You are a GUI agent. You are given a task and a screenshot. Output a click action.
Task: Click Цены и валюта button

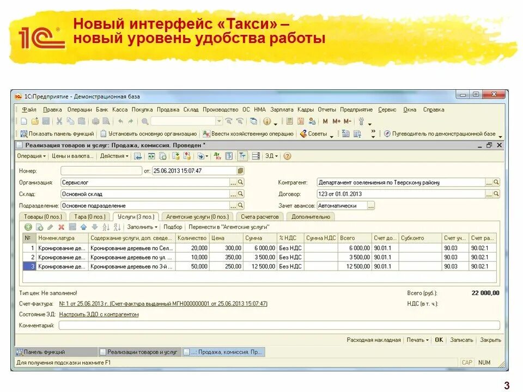(x=72, y=156)
